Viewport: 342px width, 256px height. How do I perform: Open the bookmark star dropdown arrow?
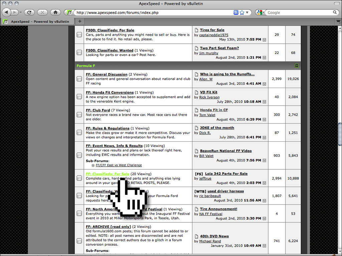point(247,13)
